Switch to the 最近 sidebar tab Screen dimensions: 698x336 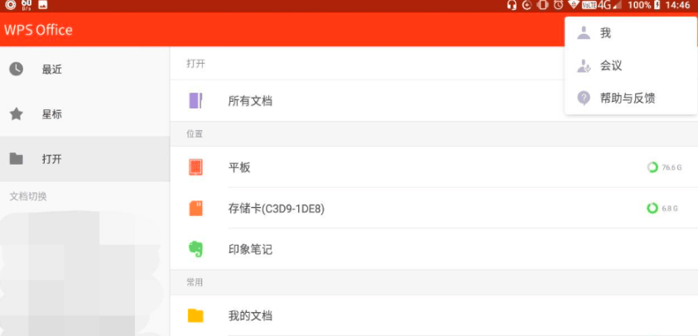[x=84, y=69]
